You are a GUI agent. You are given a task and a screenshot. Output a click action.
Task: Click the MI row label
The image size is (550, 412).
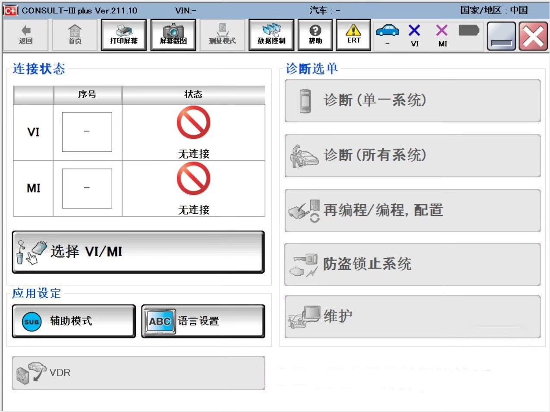(34, 188)
